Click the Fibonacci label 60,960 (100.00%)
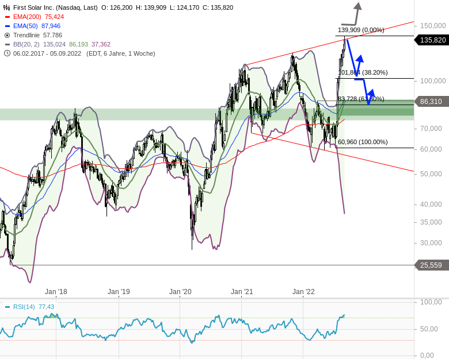 tap(363, 142)
